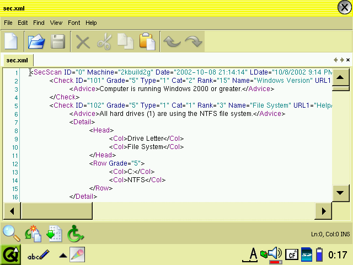This screenshot has width=353, height=265.
Task: Open the View menu
Action: point(56,23)
